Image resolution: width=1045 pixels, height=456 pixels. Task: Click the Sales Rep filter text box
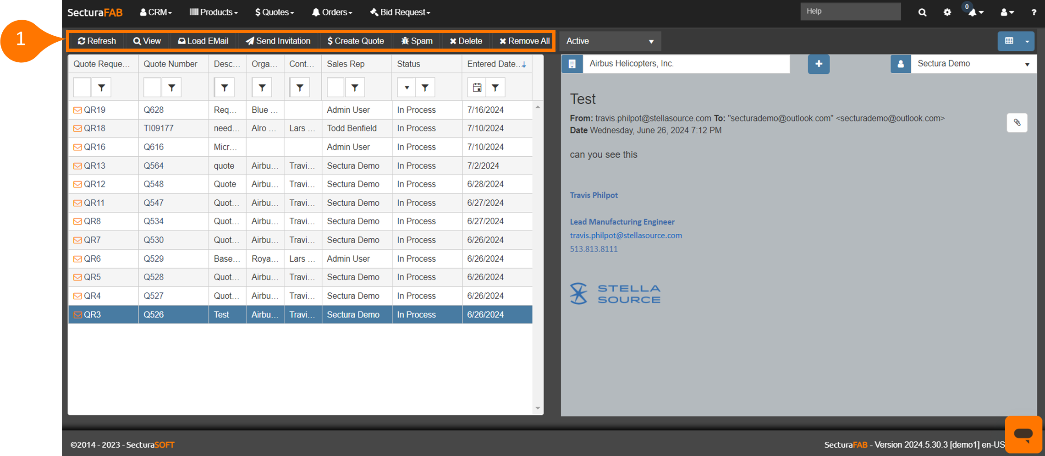coord(335,87)
